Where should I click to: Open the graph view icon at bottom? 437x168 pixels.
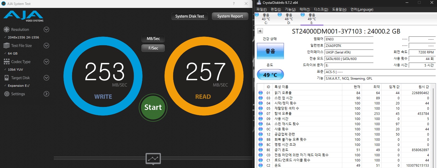tap(153, 159)
